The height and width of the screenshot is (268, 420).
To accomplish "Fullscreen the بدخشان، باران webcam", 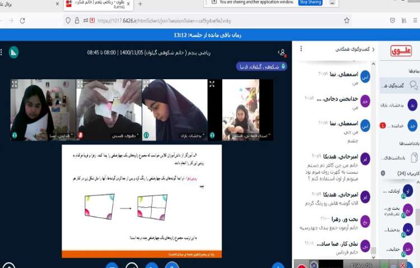I will point(146,84).
